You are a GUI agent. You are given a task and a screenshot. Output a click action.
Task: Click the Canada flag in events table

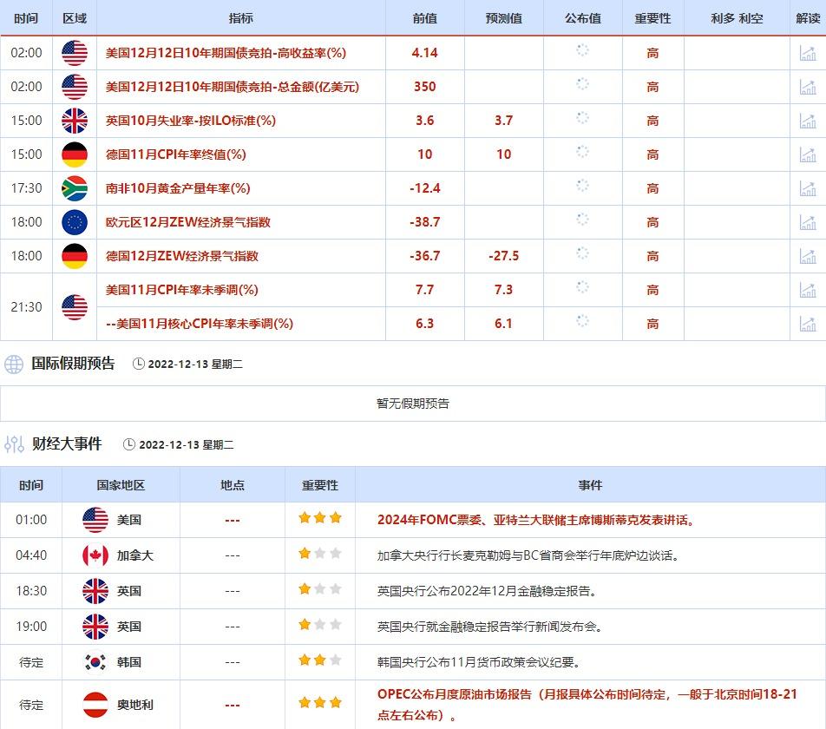point(95,555)
